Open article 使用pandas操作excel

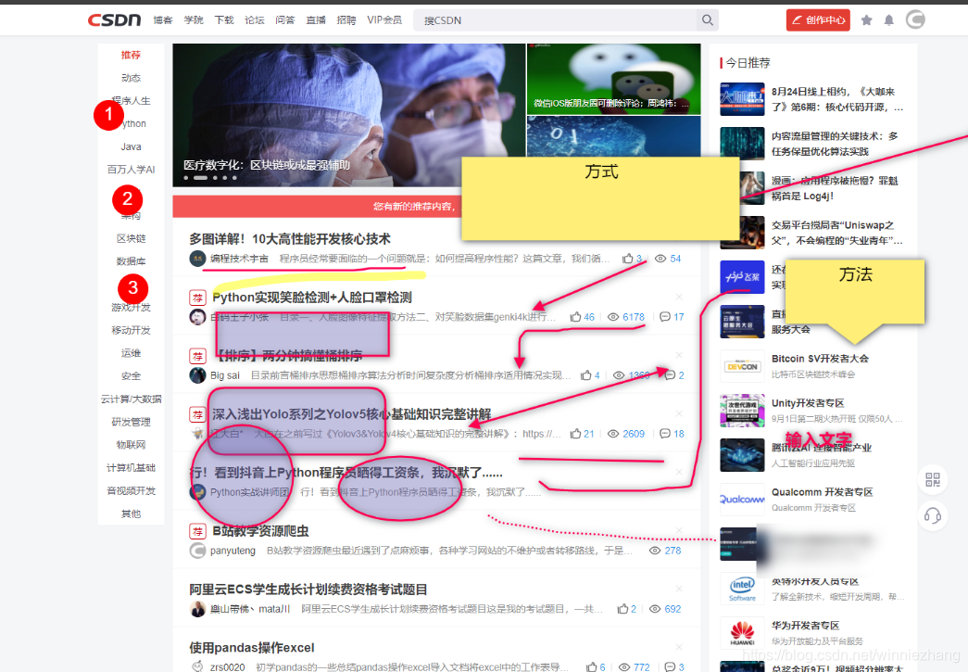pyautogui.click(x=251, y=647)
